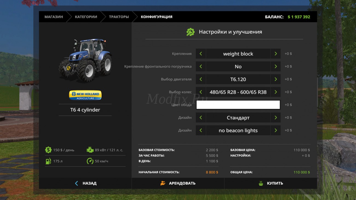This screenshot has height=200, width=356.
Task: Select next Крепления attachment option
Action: click(x=275, y=54)
